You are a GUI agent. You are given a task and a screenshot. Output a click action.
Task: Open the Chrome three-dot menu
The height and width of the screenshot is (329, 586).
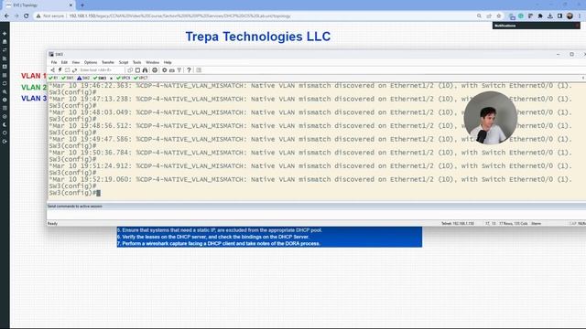click(580, 16)
